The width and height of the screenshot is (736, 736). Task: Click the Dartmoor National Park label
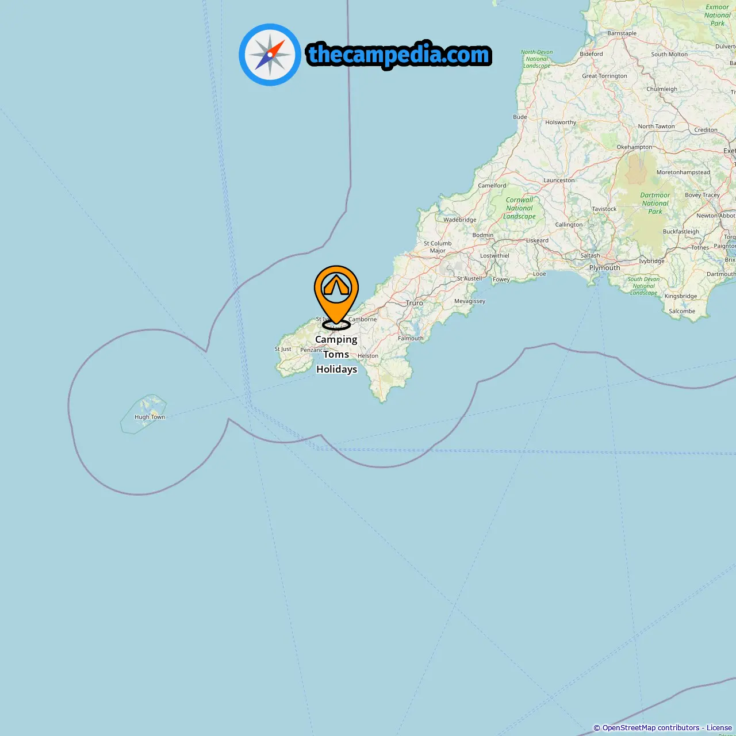(655, 204)
